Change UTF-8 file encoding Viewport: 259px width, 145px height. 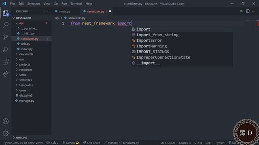coord(198,143)
